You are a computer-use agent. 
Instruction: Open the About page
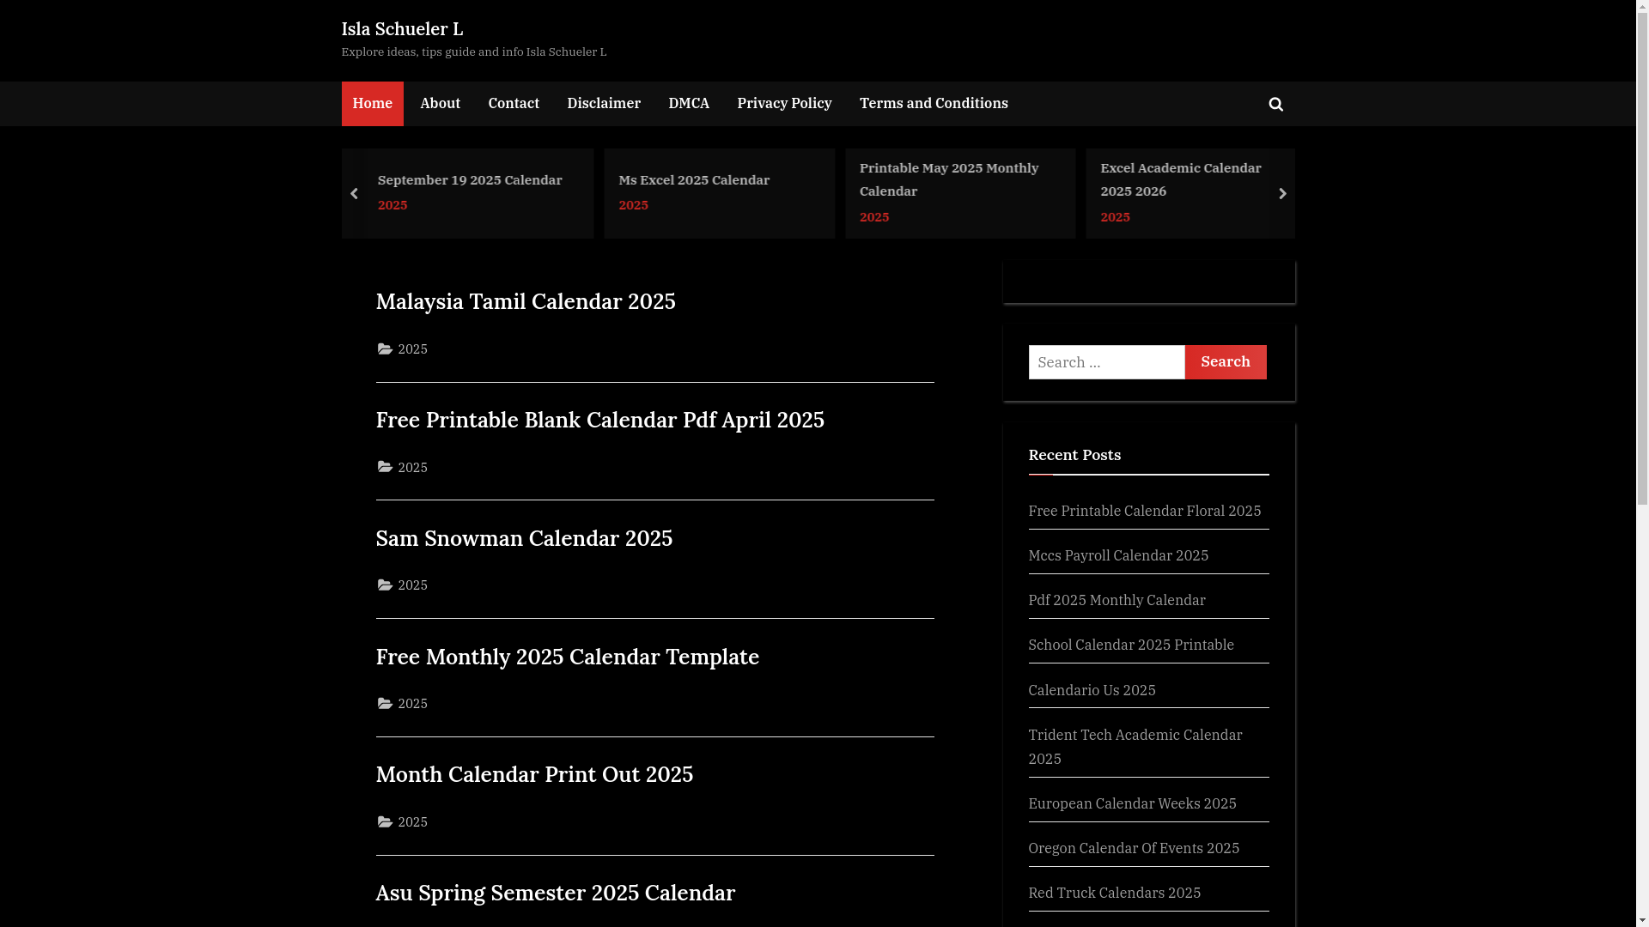point(440,104)
